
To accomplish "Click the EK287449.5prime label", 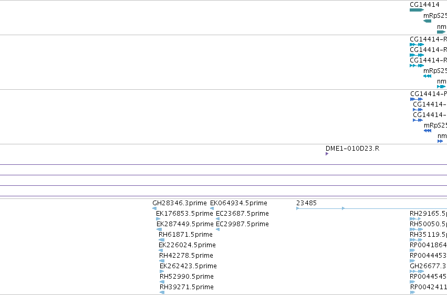I will click(x=185, y=224).
